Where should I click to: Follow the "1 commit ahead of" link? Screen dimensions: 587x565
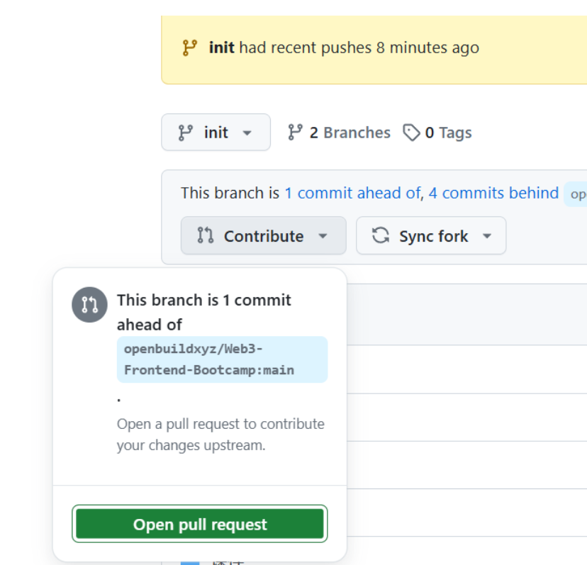coord(352,193)
